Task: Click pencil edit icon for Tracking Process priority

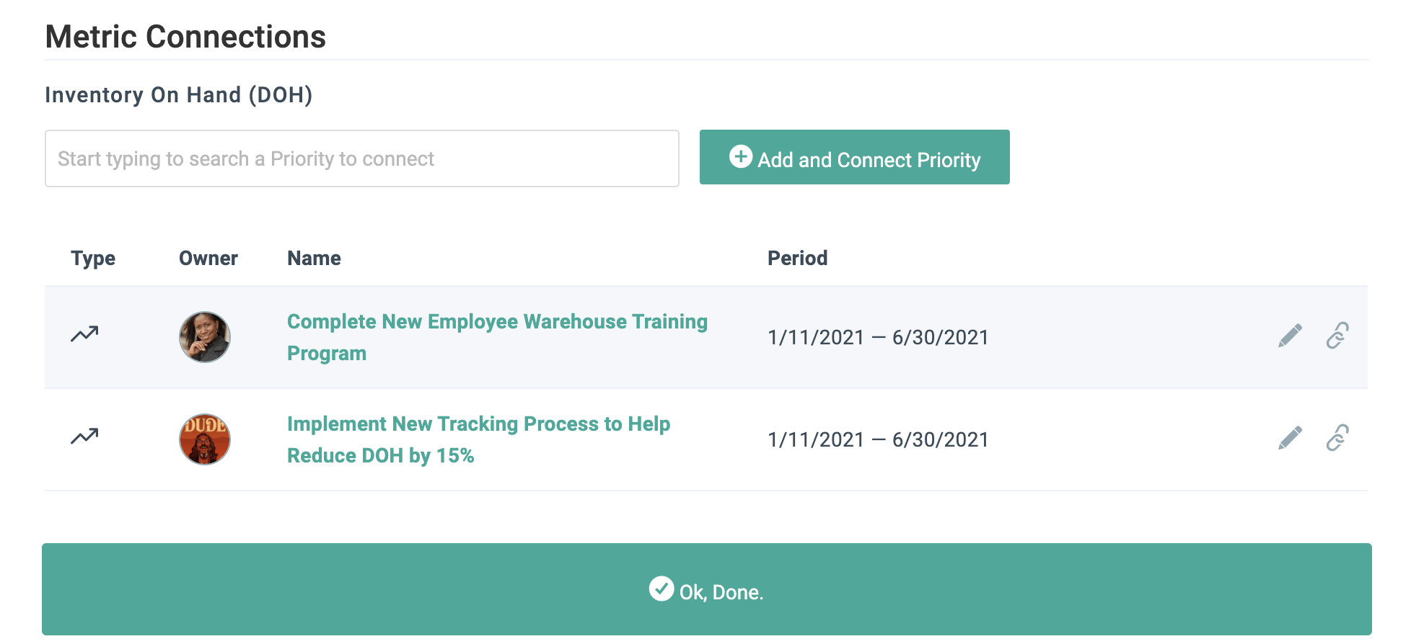Action: pyautogui.click(x=1290, y=438)
